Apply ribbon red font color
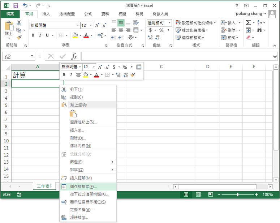This screenshot has width=280, height=223. click(86, 35)
